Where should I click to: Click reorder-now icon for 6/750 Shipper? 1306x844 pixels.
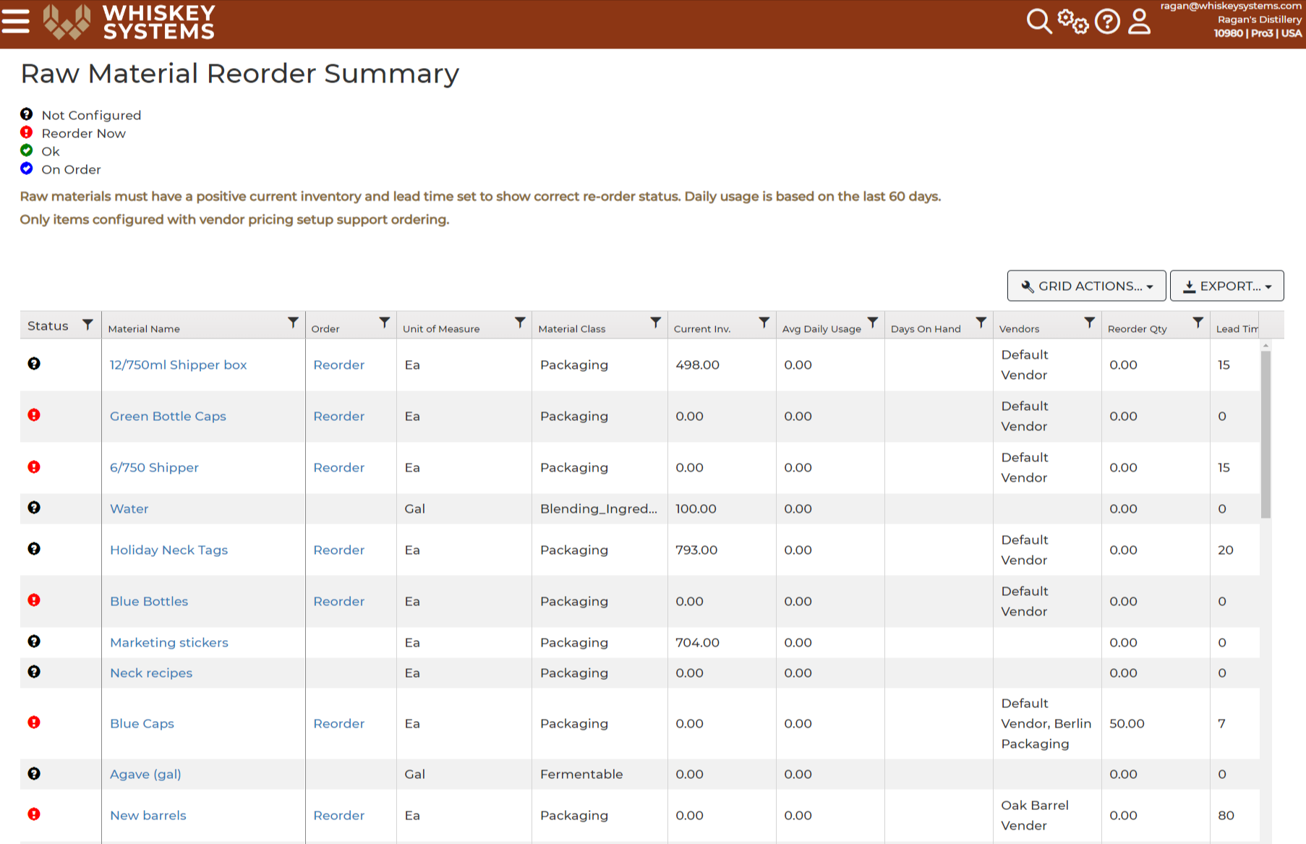coord(34,467)
